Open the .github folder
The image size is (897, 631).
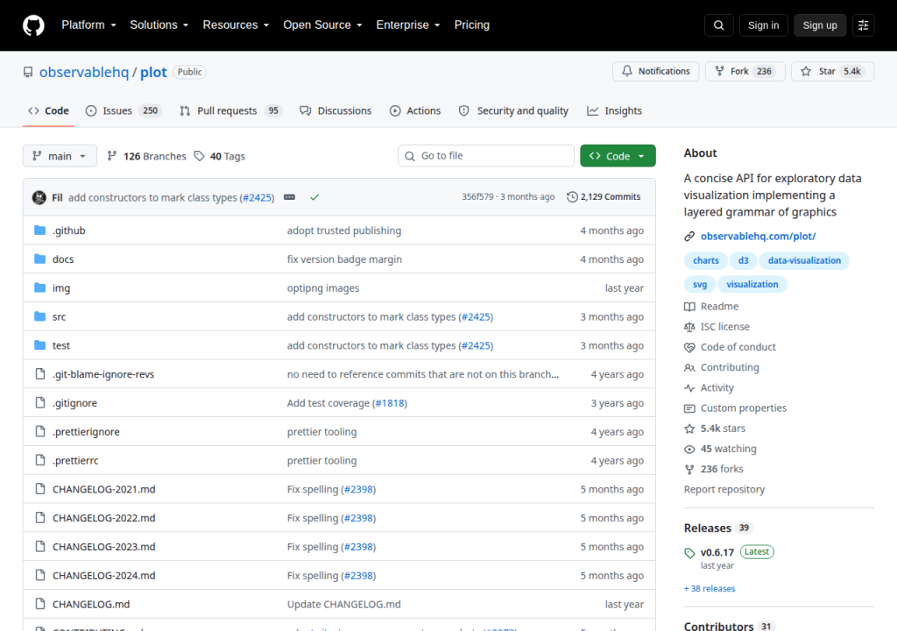(x=68, y=230)
